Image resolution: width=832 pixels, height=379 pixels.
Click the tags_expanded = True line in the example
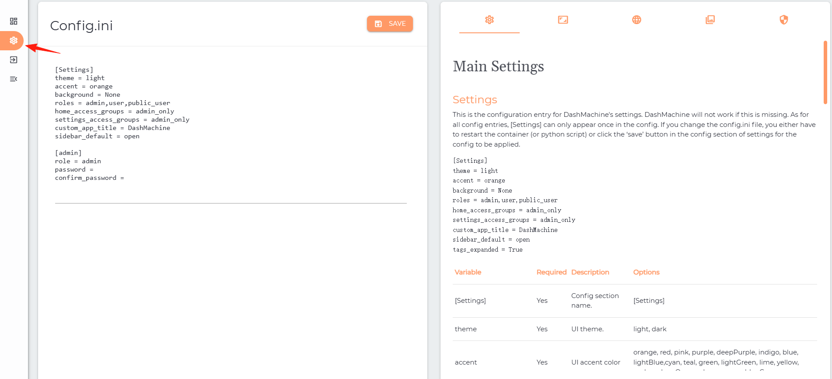(488, 249)
